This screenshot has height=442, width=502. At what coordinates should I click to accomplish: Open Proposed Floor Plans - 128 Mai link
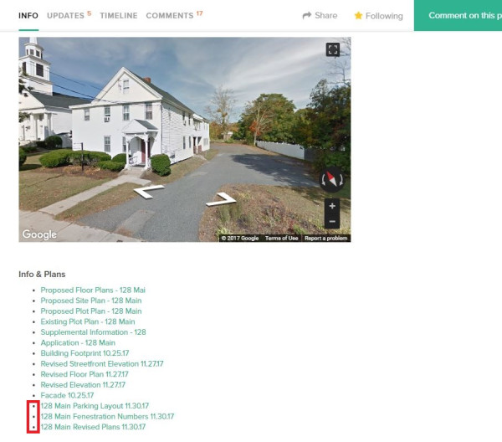[x=93, y=290]
